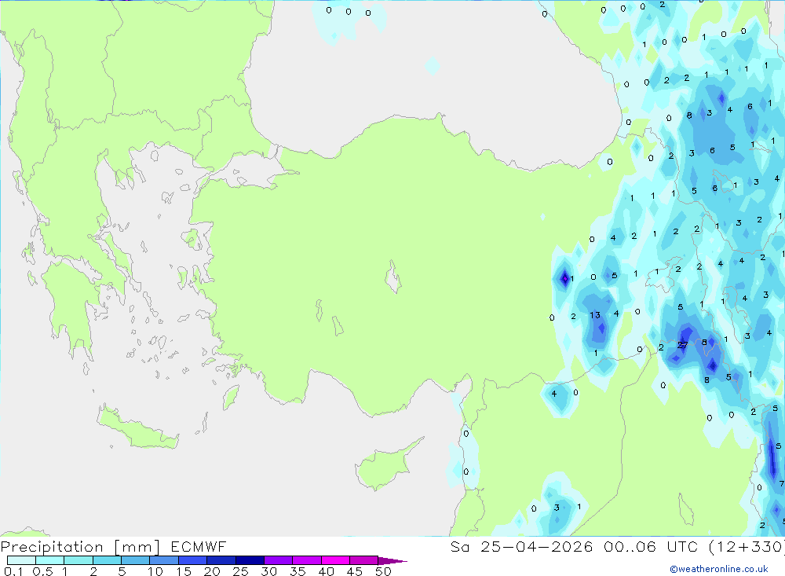This screenshot has width=785, height=576.
Task: Click the "00..06 UTC" time range text
Action: (651, 547)
